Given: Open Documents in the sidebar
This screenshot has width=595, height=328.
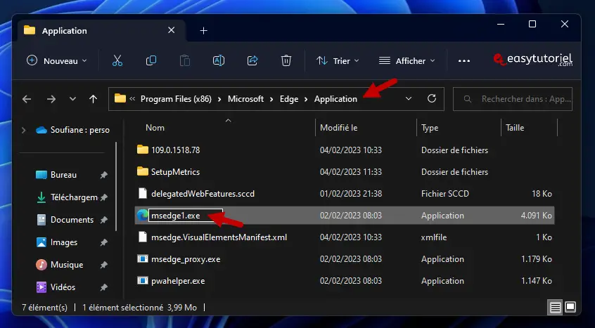Looking at the screenshot, I should (72, 220).
